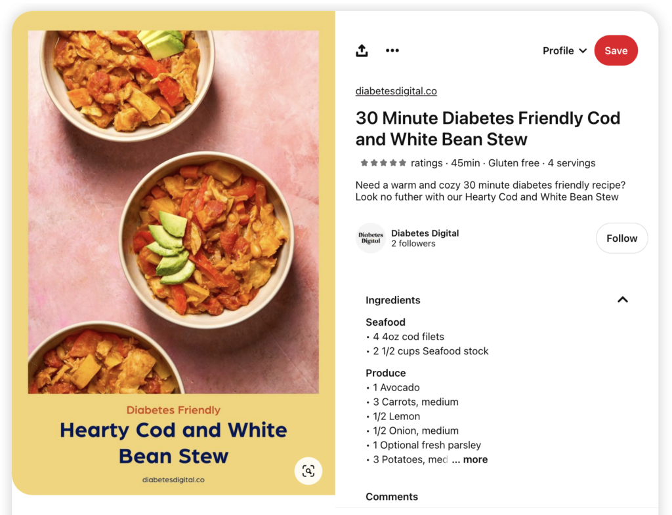Open the Comments section
The image size is (672, 515).
(x=392, y=497)
